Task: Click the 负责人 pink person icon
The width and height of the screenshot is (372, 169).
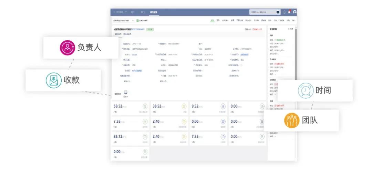Action: 68,48
